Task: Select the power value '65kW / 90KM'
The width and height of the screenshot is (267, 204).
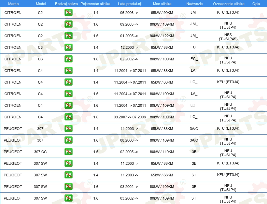Action: (162, 13)
